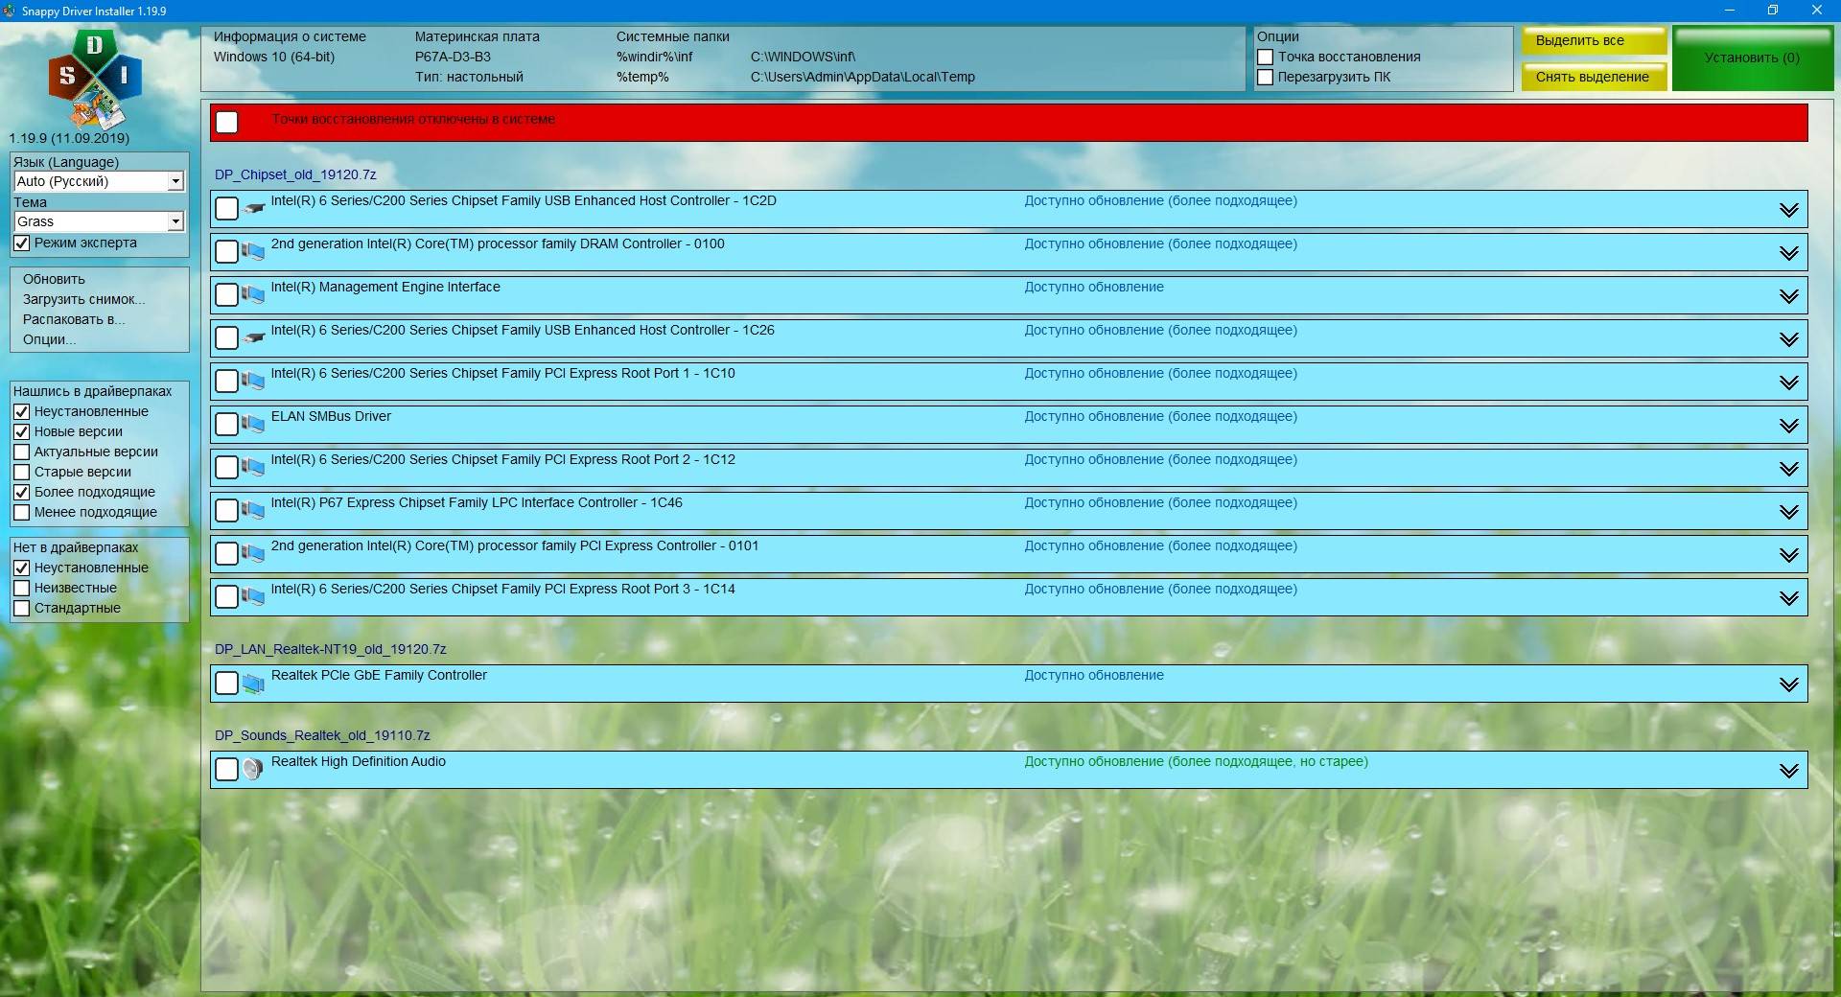This screenshot has height=997, width=1841.
Task: Click device icon for ELAN SMBus Driver
Action: (253, 424)
